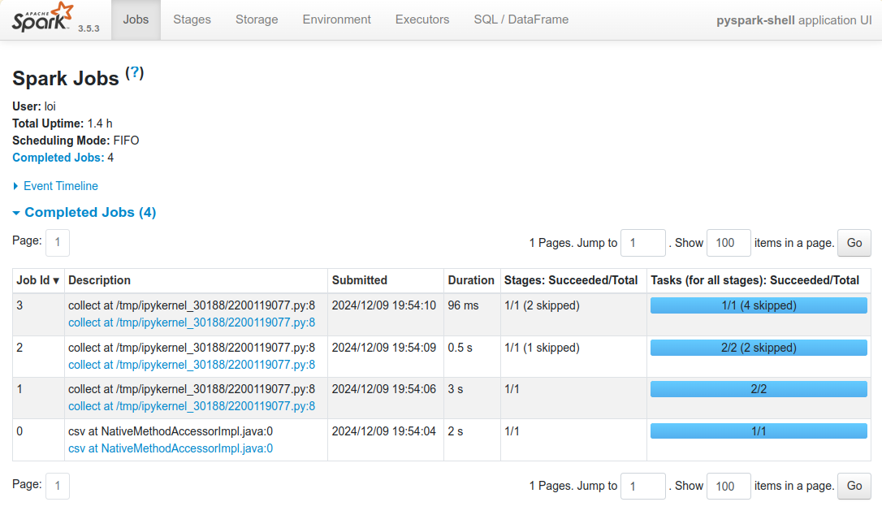Expand the Event Timeline section

click(x=60, y=186)
